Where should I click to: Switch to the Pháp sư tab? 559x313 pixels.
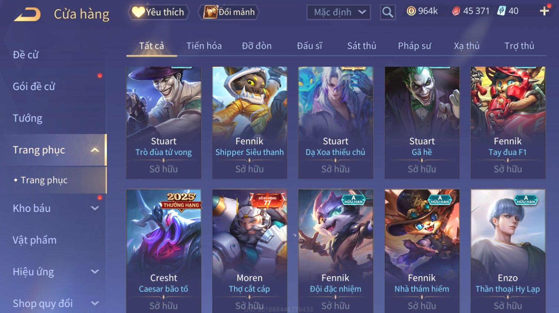[x=414, y=46]
